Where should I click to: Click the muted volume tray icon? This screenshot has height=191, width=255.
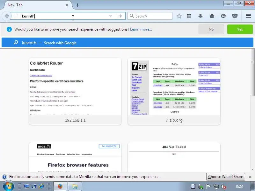click(x=224, y=187)
